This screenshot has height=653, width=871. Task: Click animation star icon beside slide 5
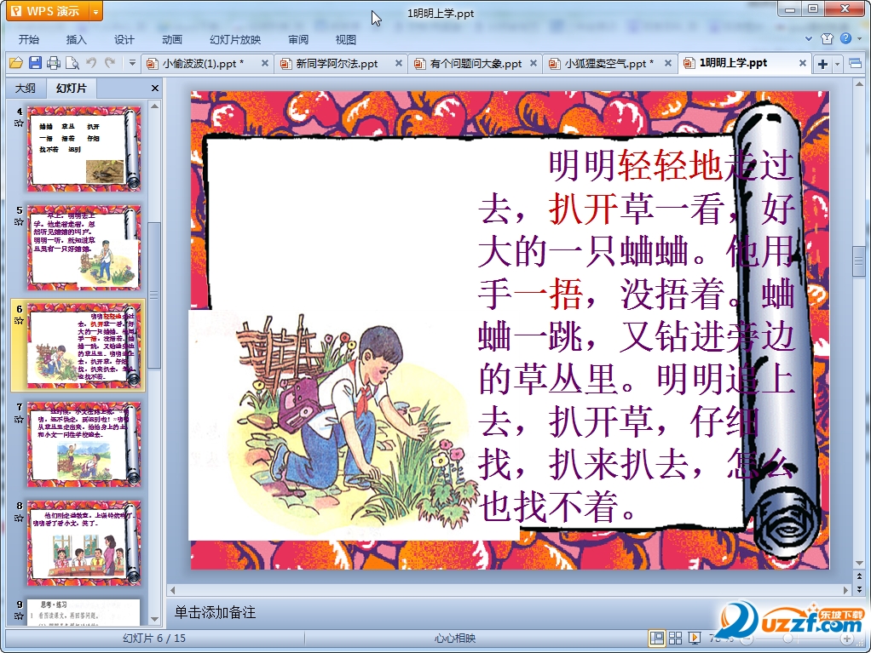(x=19, y=222)
